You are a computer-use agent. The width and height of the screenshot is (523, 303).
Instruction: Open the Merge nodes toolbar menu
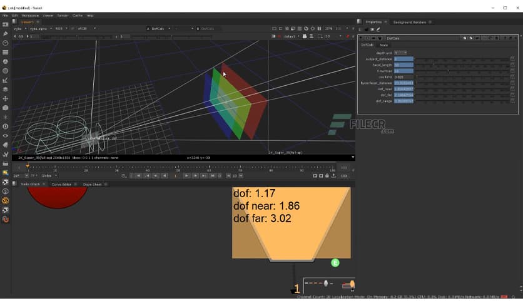[x=6, y=90]
